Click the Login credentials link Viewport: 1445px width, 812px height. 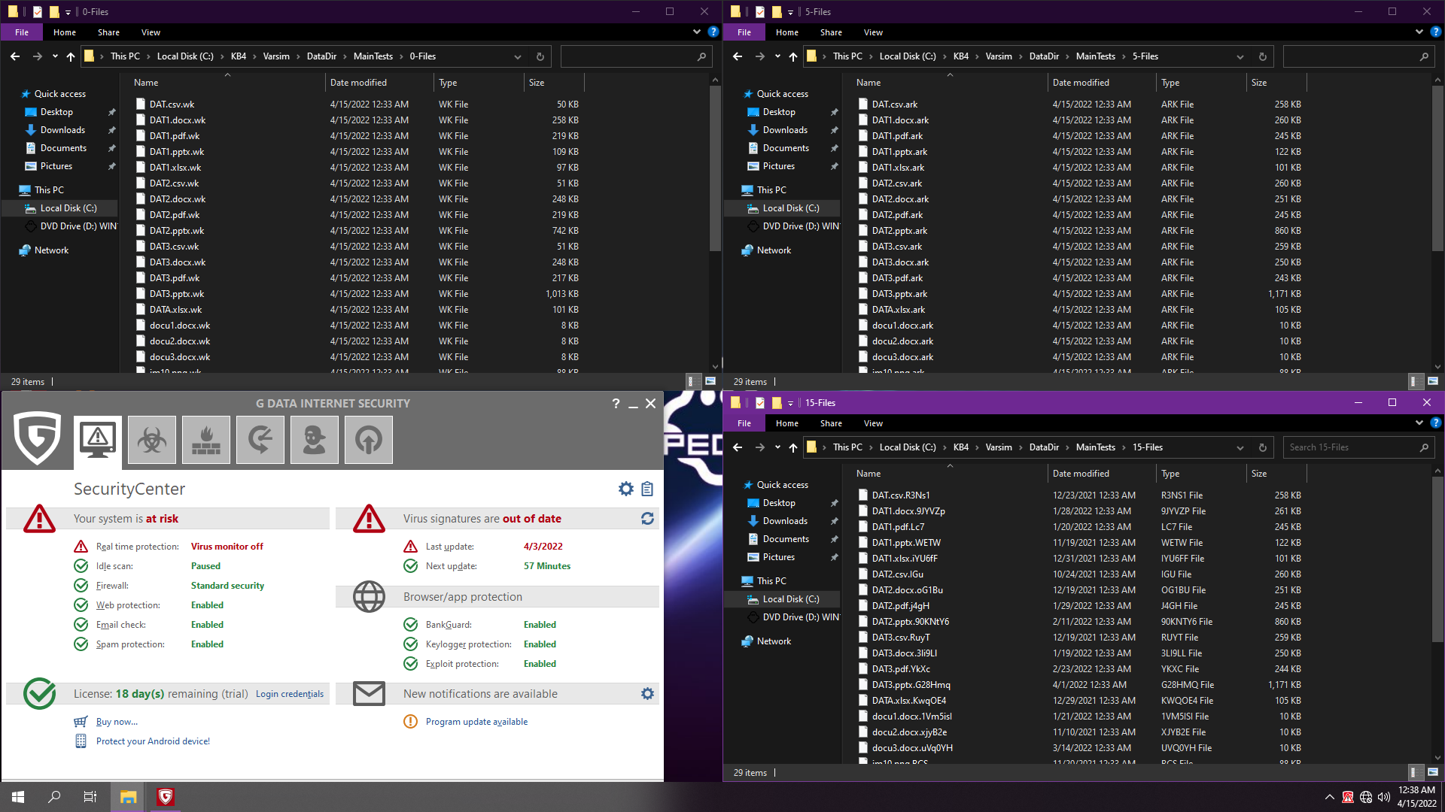[290, 694]
